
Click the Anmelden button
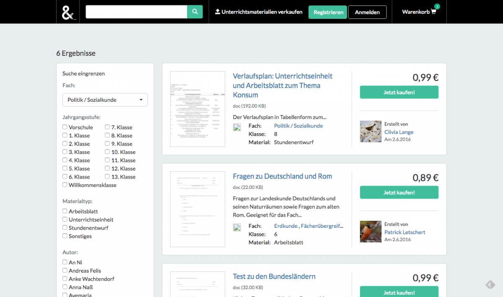tap(367, 12)
